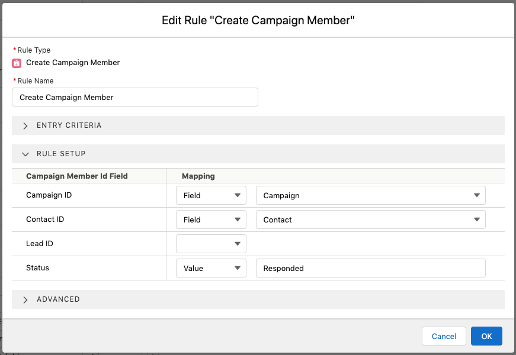Click the Create Campaign Member rule type icon

pyautogui.click(x=16, y=63)
